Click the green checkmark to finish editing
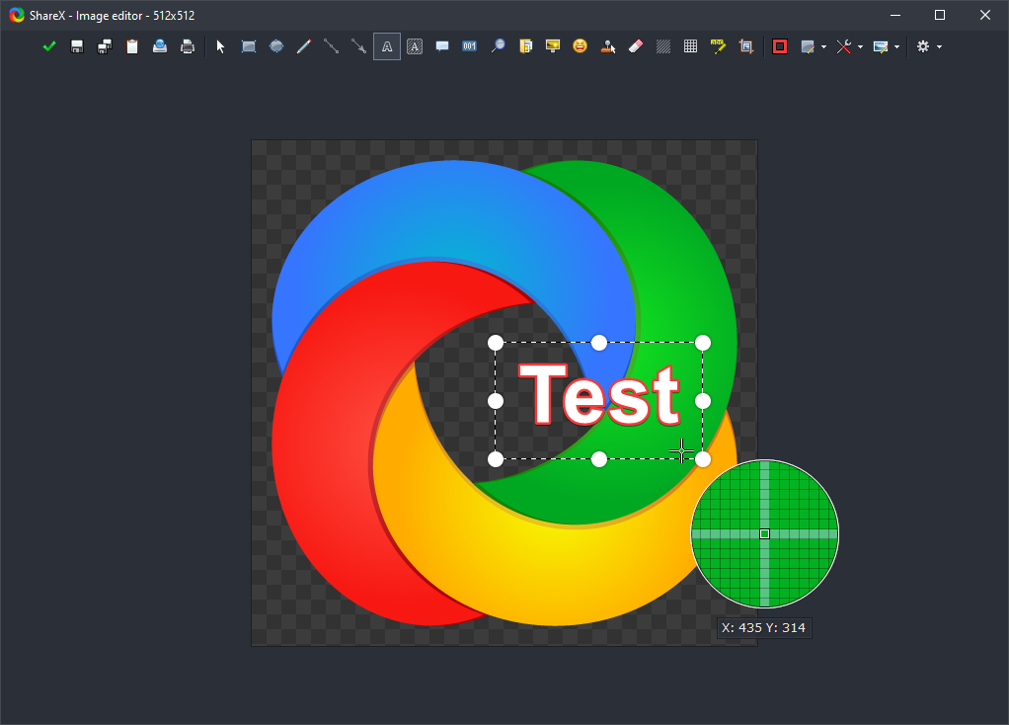 coord(49,46)
